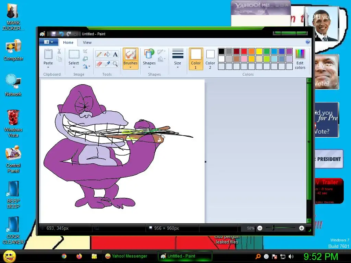Screen dimensions: 351x263
Task: Open the Help menu in Yahoo Messenger
Action: click(x=261, y=11)
